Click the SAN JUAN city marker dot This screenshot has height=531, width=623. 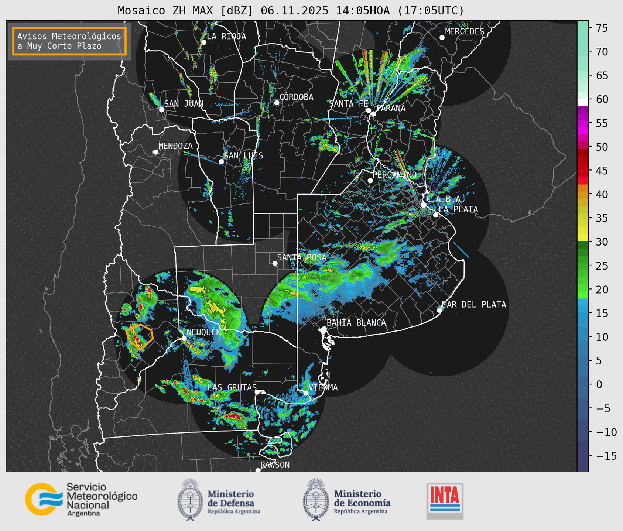coord(161,110)
